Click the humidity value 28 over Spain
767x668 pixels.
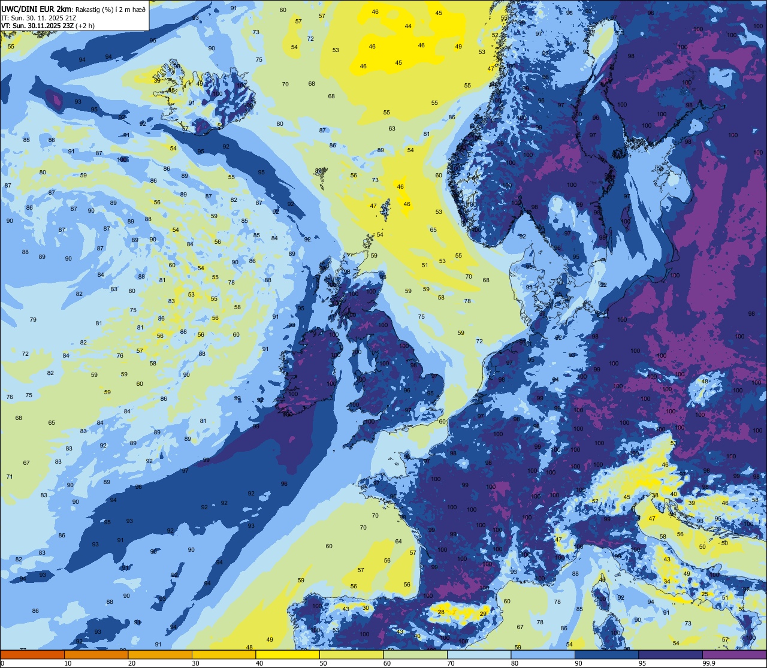(x=441, y=612)
